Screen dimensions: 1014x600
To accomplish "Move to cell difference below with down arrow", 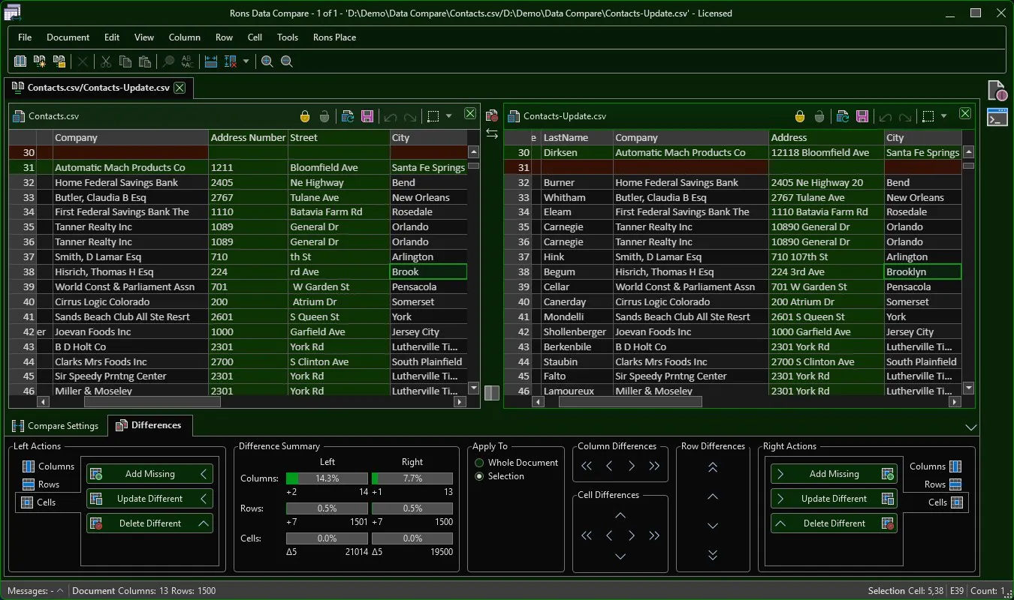I will click(620, 556).
